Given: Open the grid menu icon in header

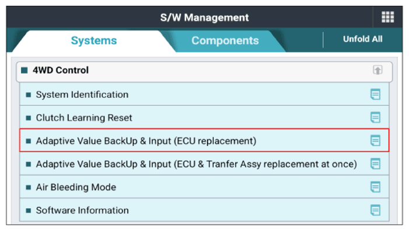Looking at the screenshot, I should coord(387,17).
